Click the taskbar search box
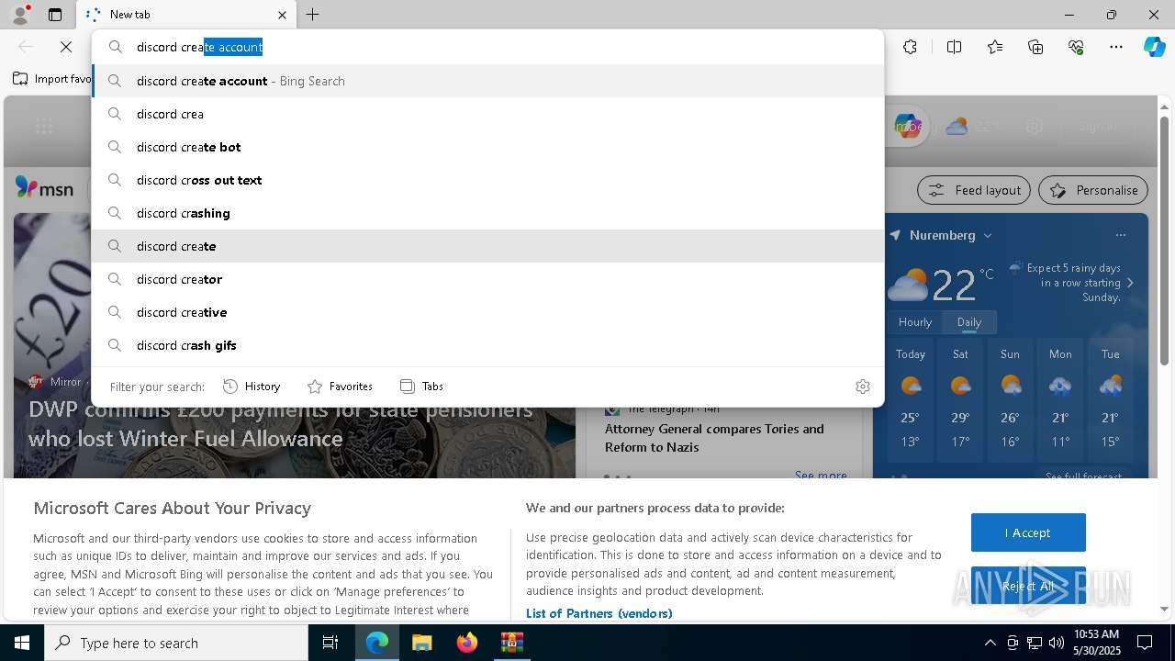The height and width of the screenshot is (661, 1175). tap(176, 643)
